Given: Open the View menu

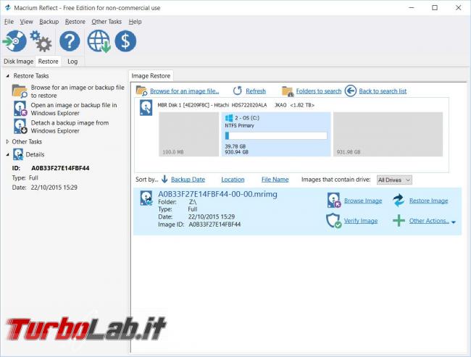Looking at the screenshot, I should (x=26, y=22).
